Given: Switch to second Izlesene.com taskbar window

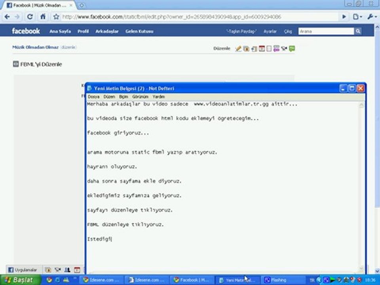Looking at the screenshot, I should click(146, 280).
